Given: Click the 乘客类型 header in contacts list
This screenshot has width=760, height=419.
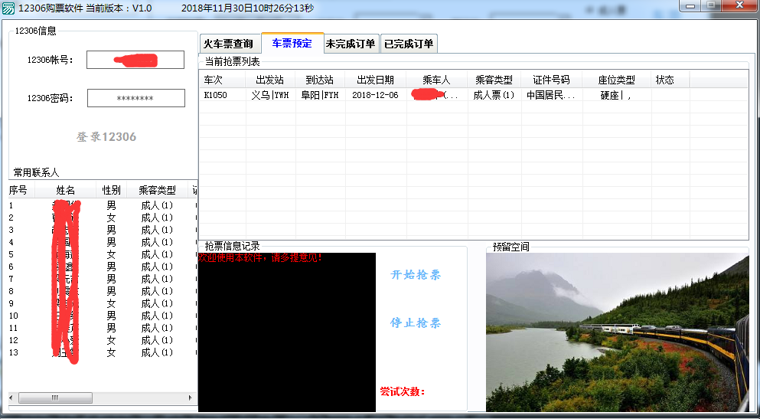Looking at the screenshot, I should coord(158,190).
